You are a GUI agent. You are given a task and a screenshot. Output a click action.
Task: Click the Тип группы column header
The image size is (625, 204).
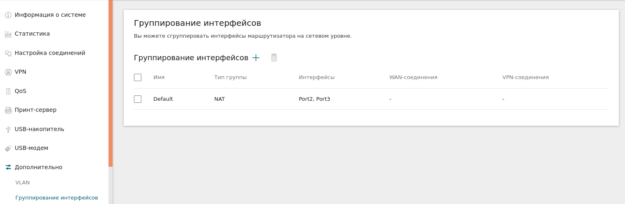(x=230, y=77)
